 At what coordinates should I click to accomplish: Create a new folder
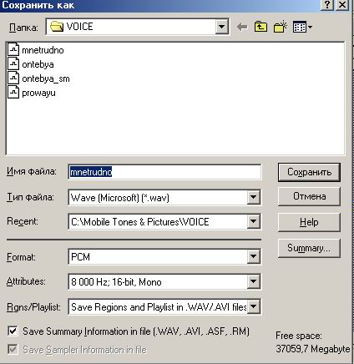[x=280, y=27]
